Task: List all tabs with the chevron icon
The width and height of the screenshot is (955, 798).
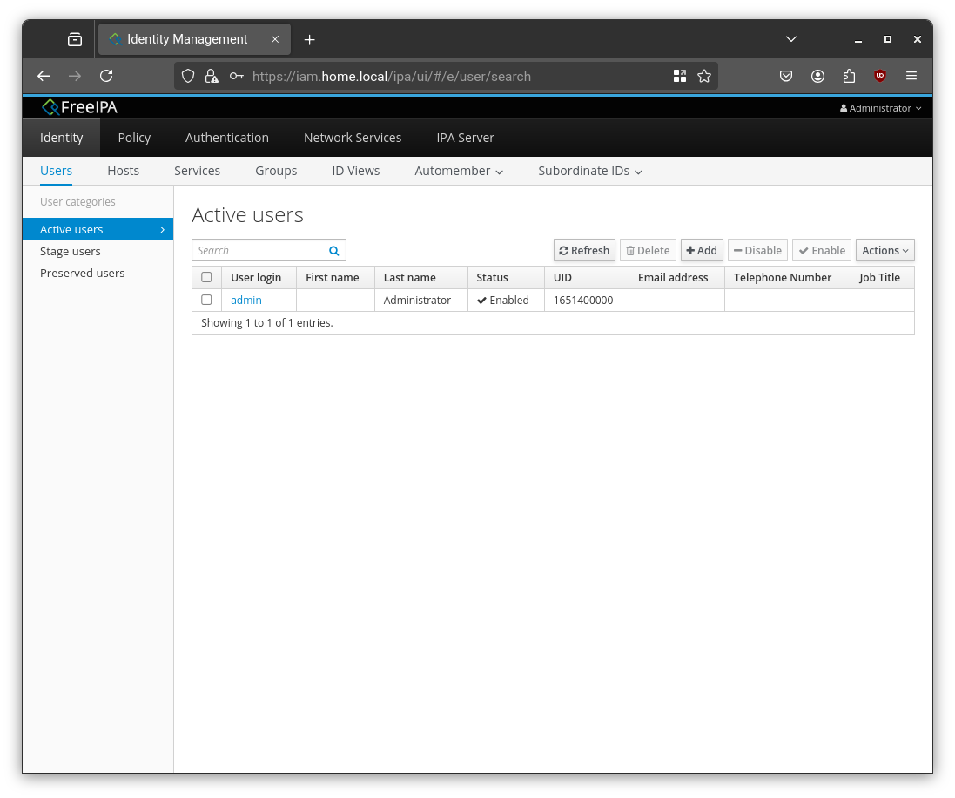Action: point(791,39)
